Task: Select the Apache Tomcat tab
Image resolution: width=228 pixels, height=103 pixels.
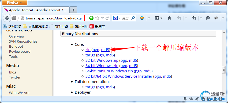Action: [36, 10]
